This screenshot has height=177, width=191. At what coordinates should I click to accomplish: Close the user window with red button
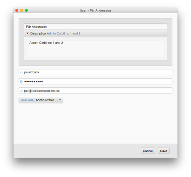(17, 10)
